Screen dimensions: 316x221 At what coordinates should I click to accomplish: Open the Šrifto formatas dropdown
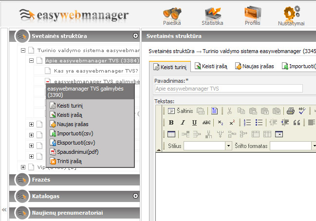tap(293, 146)
